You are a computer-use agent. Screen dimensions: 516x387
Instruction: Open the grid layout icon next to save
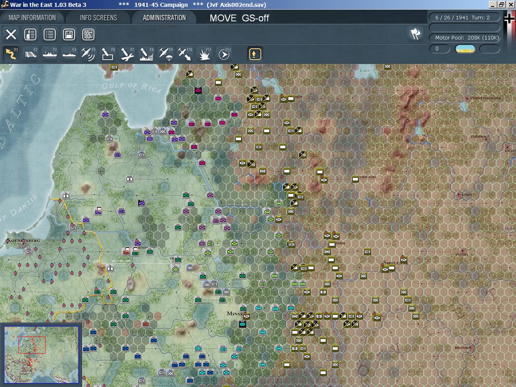88,34
